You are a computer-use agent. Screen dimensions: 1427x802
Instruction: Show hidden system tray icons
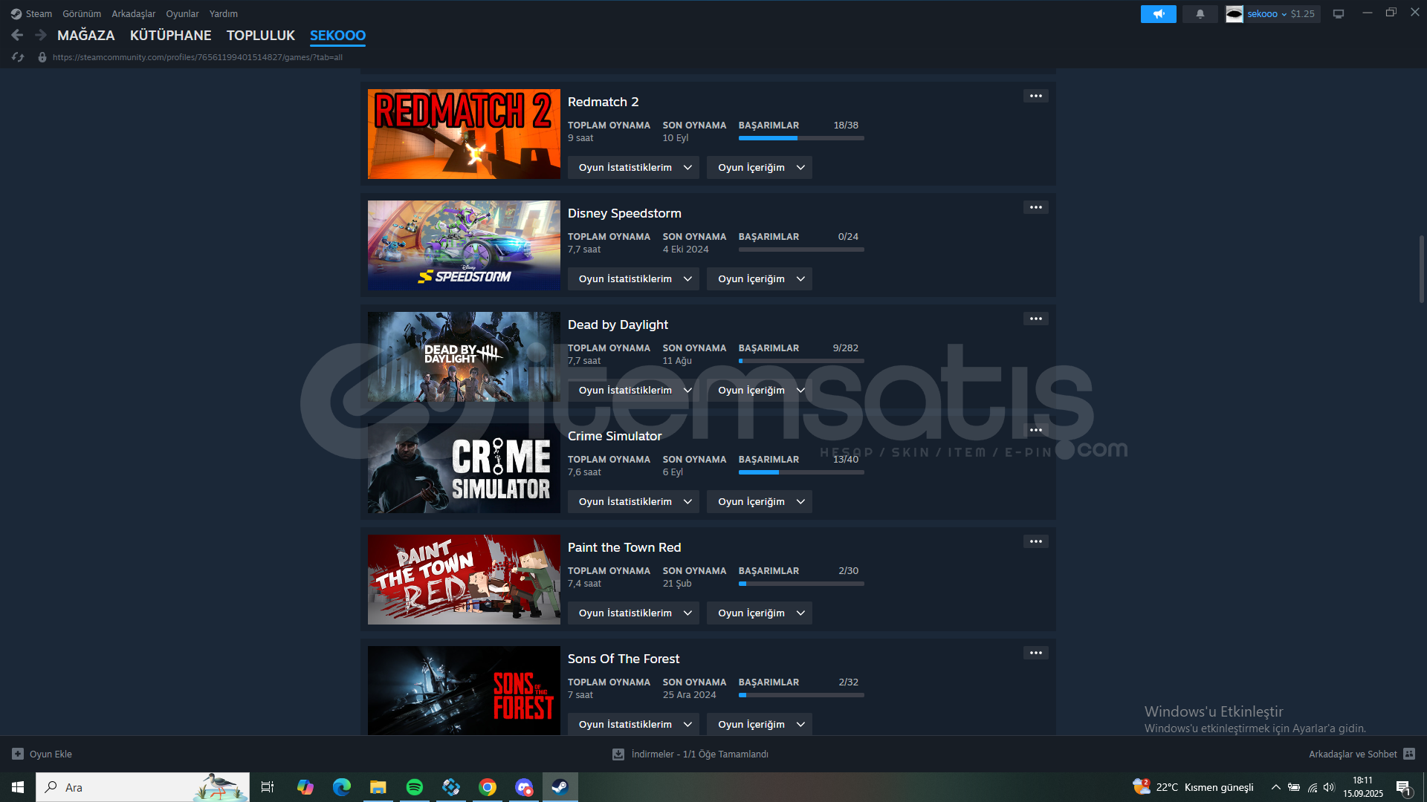click(1275, 787)
